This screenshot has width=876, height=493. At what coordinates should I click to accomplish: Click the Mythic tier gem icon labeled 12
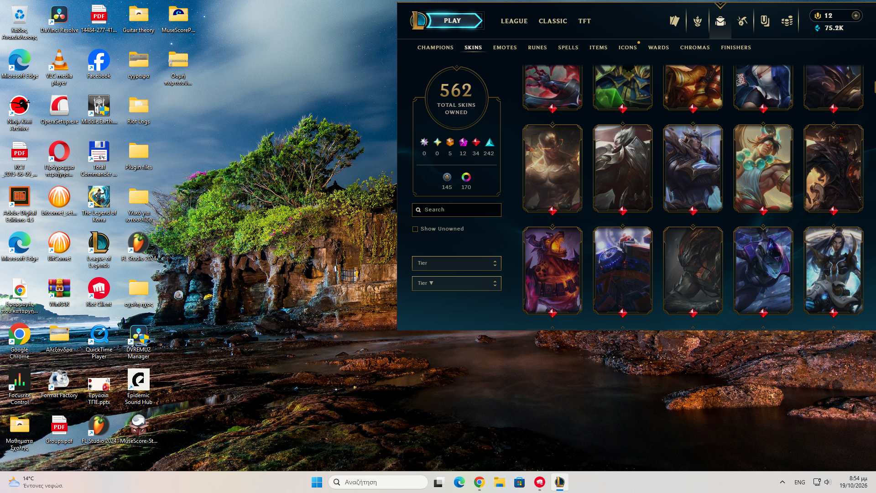tap(463, 142)
